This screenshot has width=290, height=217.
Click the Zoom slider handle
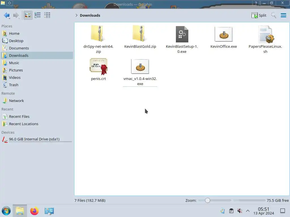pos(208,200)
